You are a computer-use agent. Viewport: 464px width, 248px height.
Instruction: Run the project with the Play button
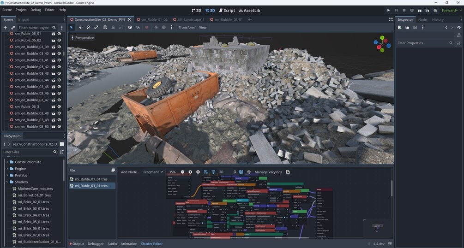(x=388, y=10)
